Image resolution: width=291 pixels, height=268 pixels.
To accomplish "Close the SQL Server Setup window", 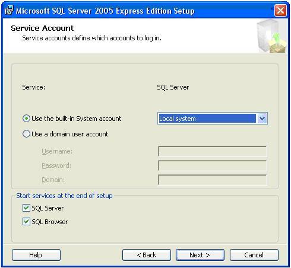I will pos(280,11).
